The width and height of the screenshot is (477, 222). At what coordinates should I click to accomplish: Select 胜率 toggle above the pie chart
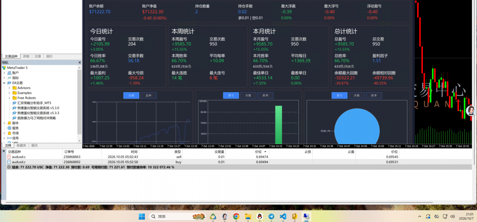[x=374, y=95]
